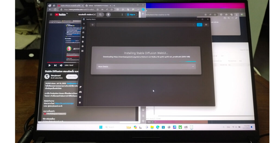Open taskbar clock and date

pos(247,127)
